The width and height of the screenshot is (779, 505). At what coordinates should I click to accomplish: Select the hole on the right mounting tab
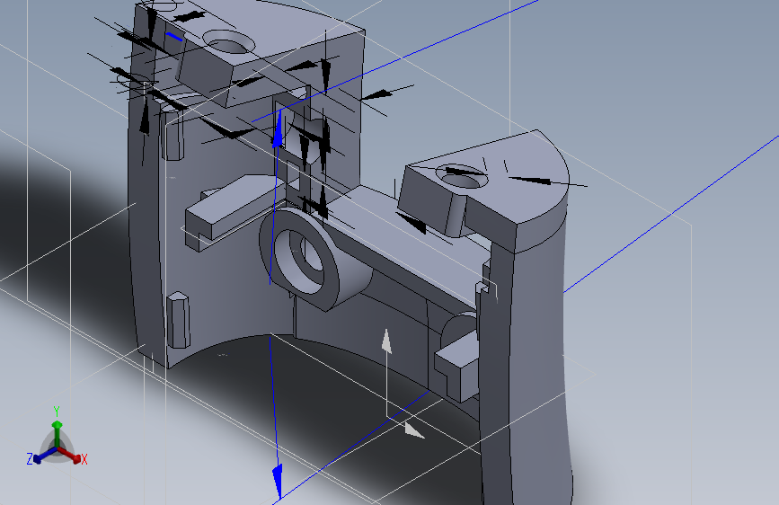coord(463,176)
